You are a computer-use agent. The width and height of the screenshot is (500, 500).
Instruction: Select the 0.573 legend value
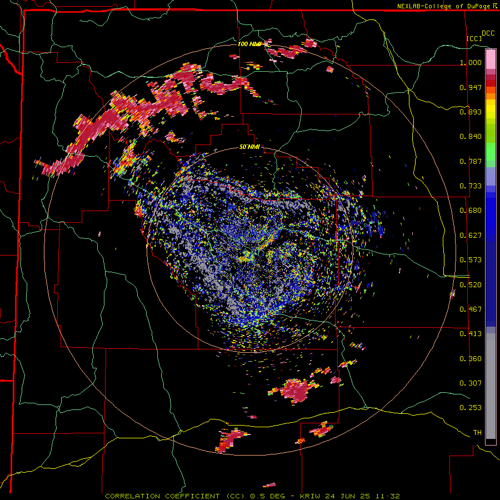pyautogui.click(x=471, y=260)
